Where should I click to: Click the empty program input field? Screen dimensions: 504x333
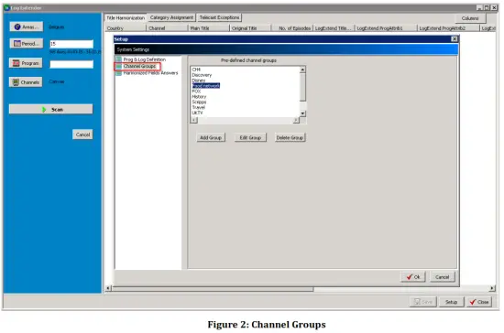pos(71,64)
